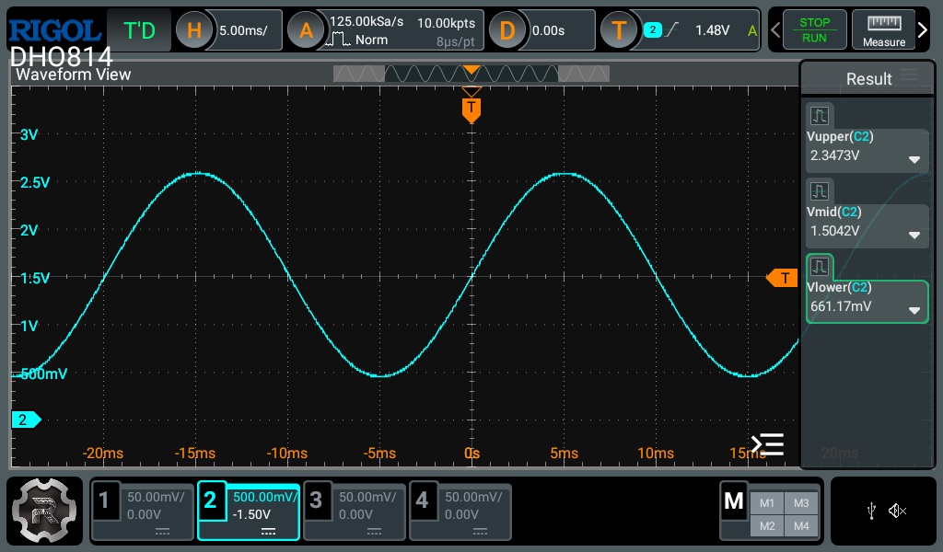
Task: Toggle channel 3 on
Action: 355,512
